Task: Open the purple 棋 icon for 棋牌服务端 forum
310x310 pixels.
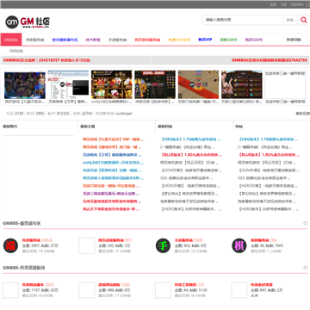Action: click(239, 245)
